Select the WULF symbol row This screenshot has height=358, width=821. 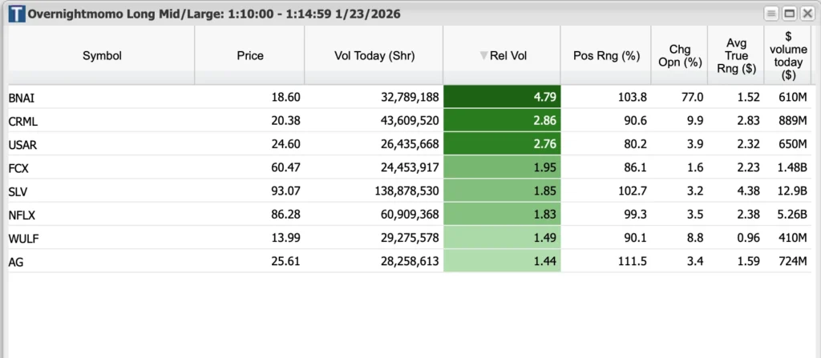pos(23,237)
